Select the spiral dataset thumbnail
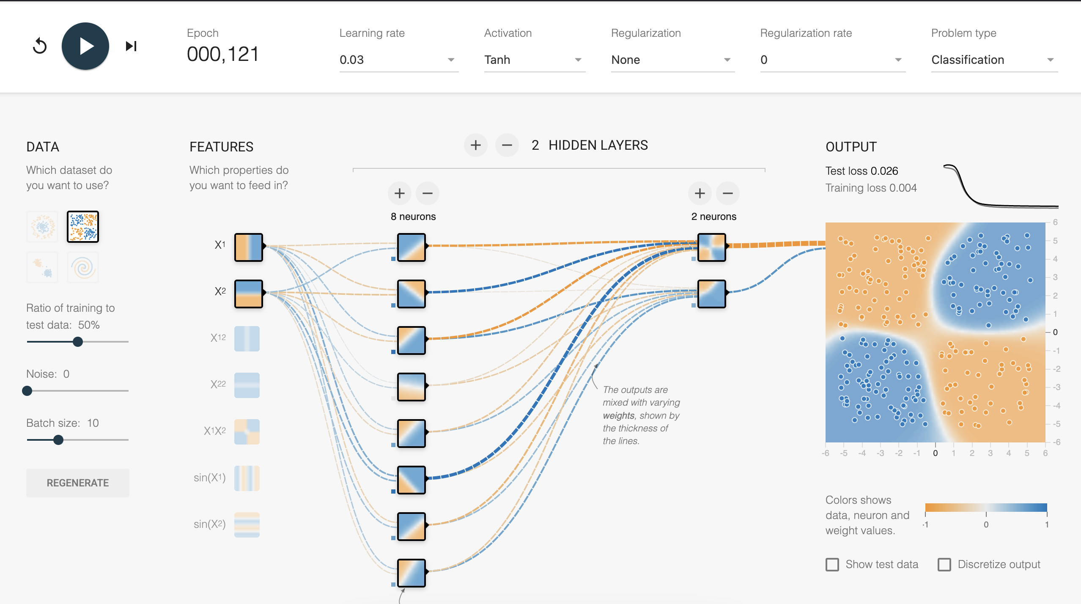 (83, 267)
